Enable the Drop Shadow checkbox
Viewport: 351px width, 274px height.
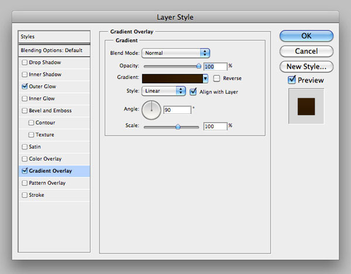click(x=24, y=63)
